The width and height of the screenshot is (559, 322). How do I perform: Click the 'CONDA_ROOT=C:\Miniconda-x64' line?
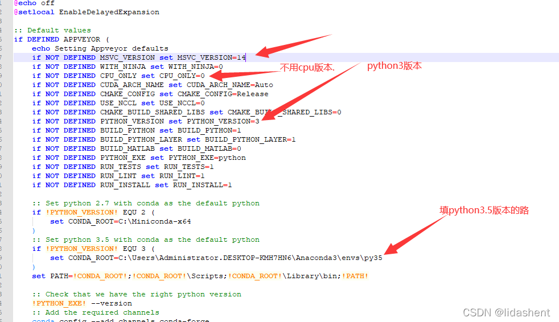121,221
